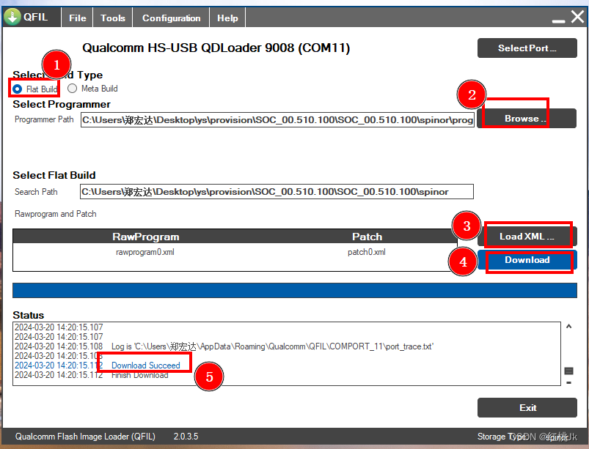
Task: Click the status log scrollbar thumb
Action: [568, 371]
